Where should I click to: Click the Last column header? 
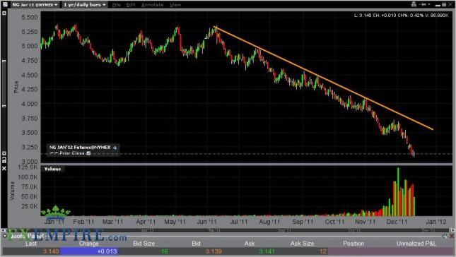click(31, 244)
